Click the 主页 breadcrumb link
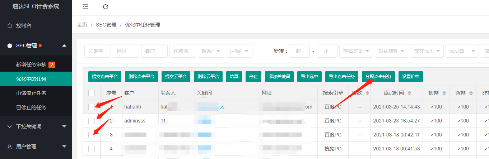Image resolution: width=489 pixels, height=159 pixels. point(82,25)
